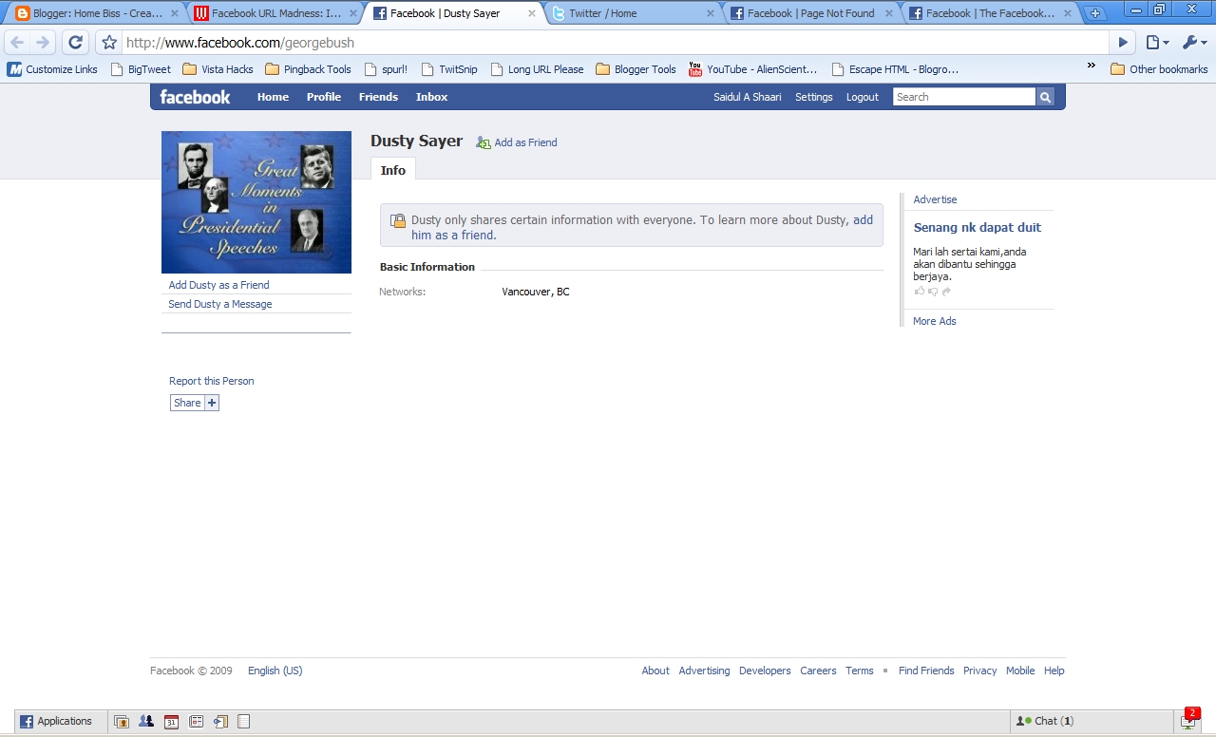Open Friends in Facebook navigation

tap(378, 97)
